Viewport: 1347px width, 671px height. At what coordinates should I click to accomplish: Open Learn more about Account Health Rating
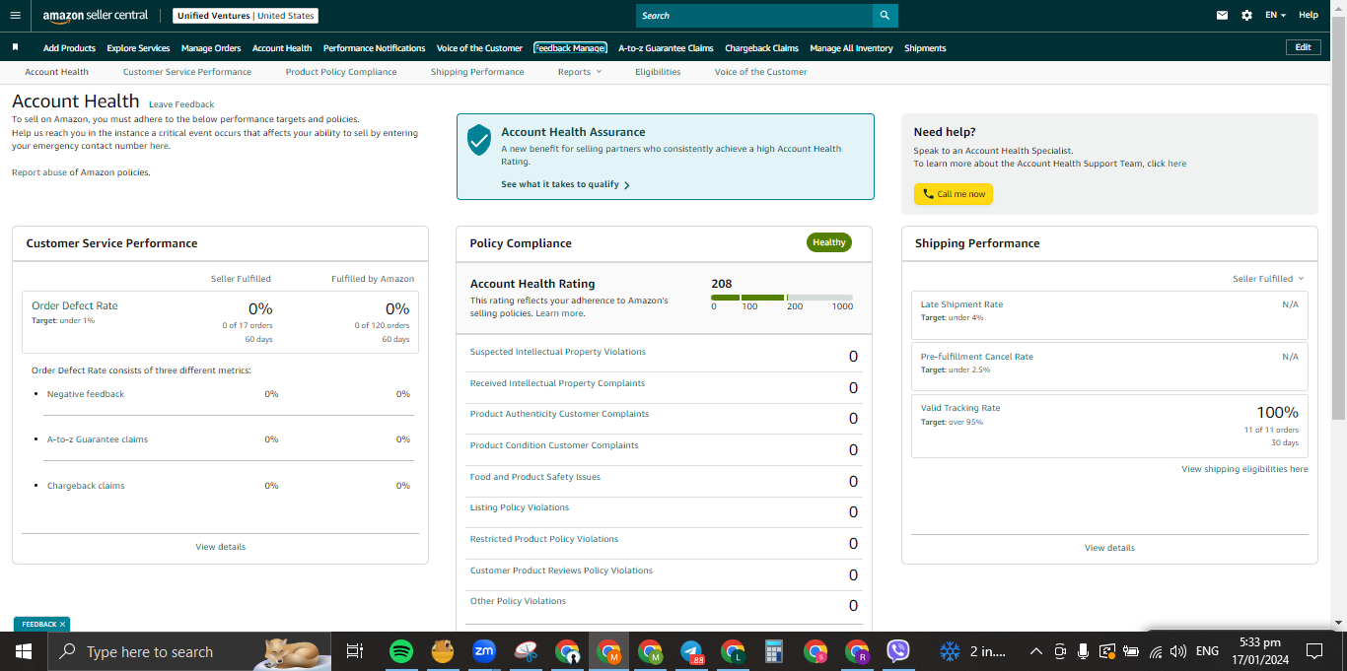click(559, 313)
